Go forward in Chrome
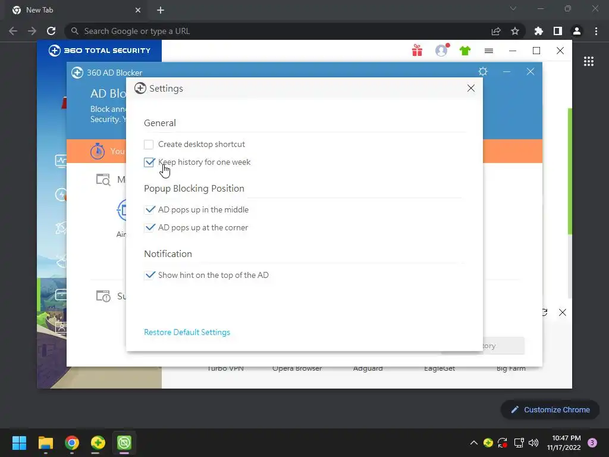Screen dimensions: 609x457 click(32, 31)
